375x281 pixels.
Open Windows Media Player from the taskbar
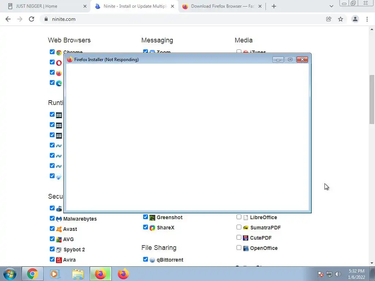point(55,274)
